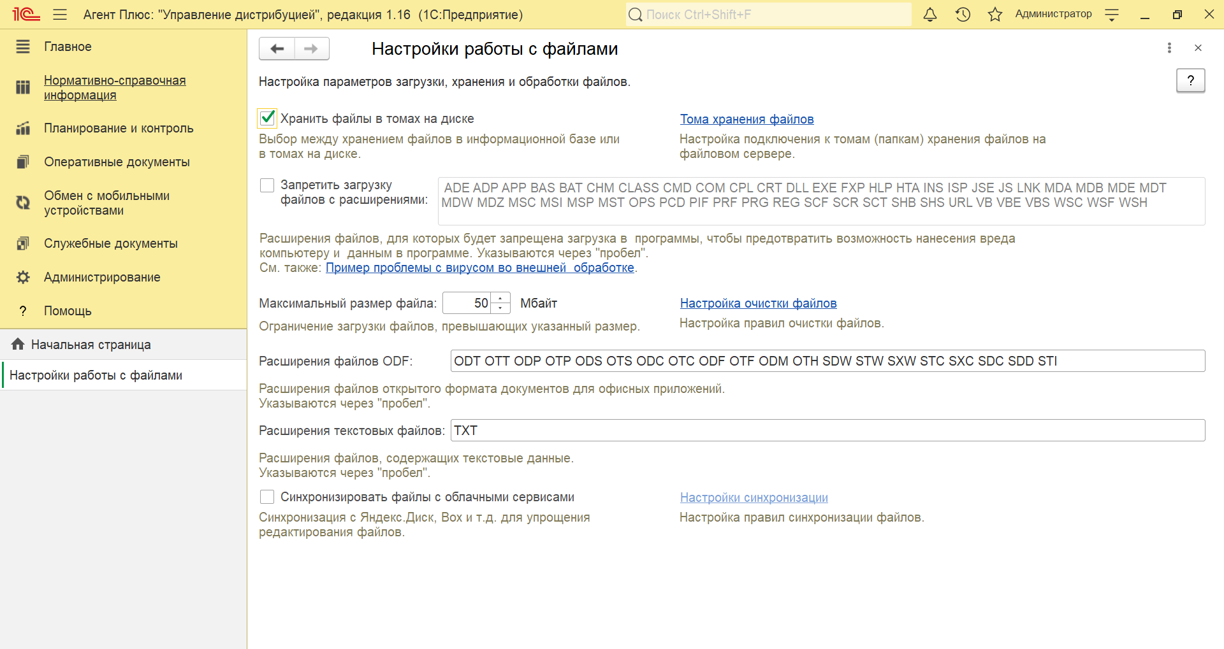Image resolution: width=1224 pixels, height=649 pixels.
Task: Click the Расширения файлов ODF label
Action: pos(335,361)
